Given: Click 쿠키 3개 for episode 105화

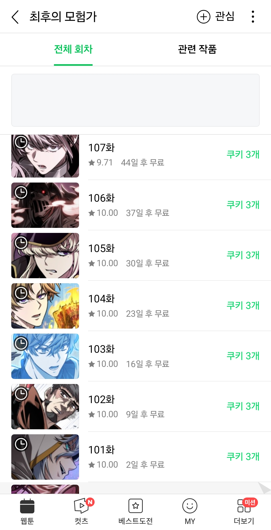Looking at the screenshot, I should click(243, 255).
